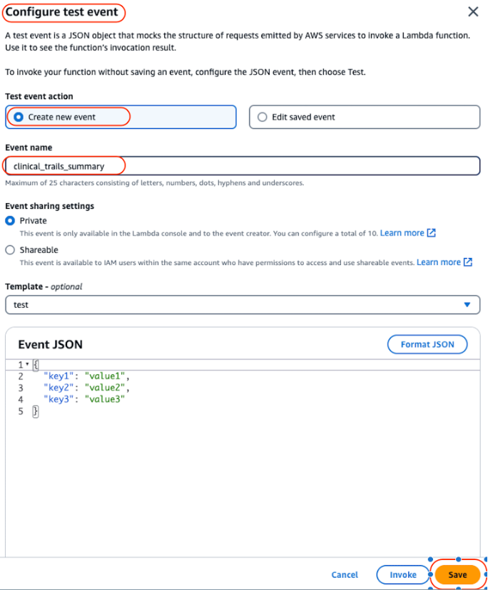Open the Template dropdown showing test

click(243, 304)
